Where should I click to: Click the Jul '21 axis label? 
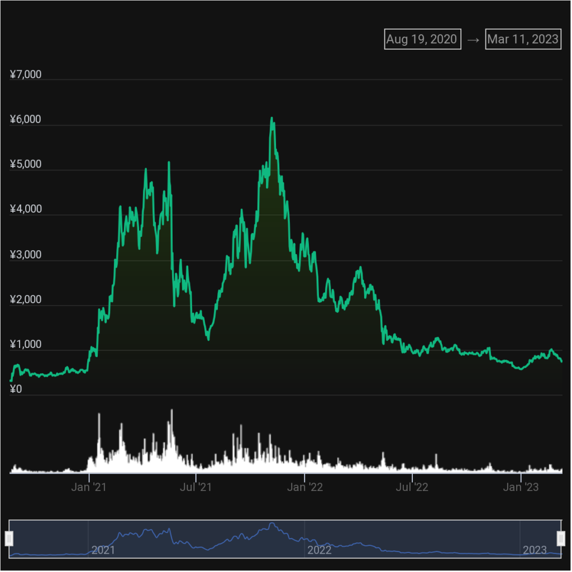point(196,487)
